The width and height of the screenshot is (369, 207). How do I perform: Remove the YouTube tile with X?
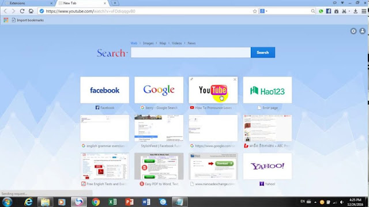235,79
